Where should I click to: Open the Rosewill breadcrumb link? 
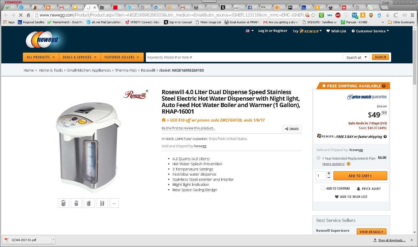click(x=148, y=70)
